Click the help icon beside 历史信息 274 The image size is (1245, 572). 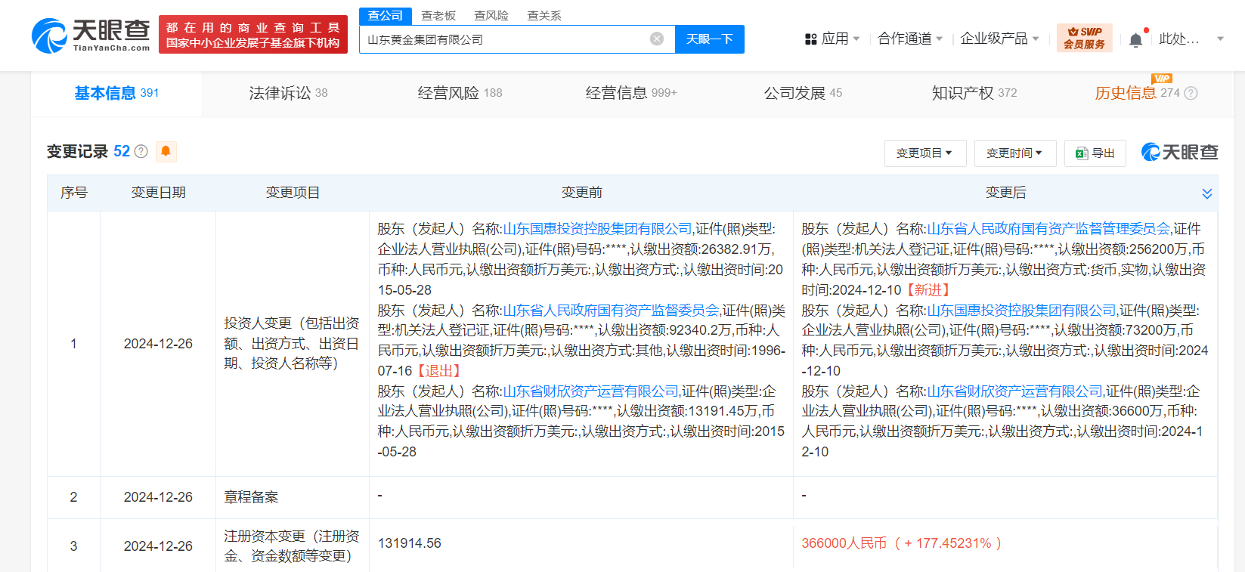1191,93
